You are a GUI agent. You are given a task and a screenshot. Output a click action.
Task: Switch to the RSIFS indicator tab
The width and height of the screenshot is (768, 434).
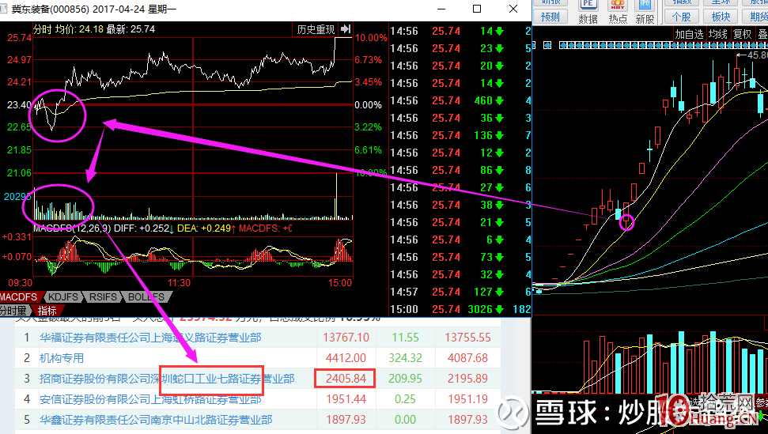103,297
